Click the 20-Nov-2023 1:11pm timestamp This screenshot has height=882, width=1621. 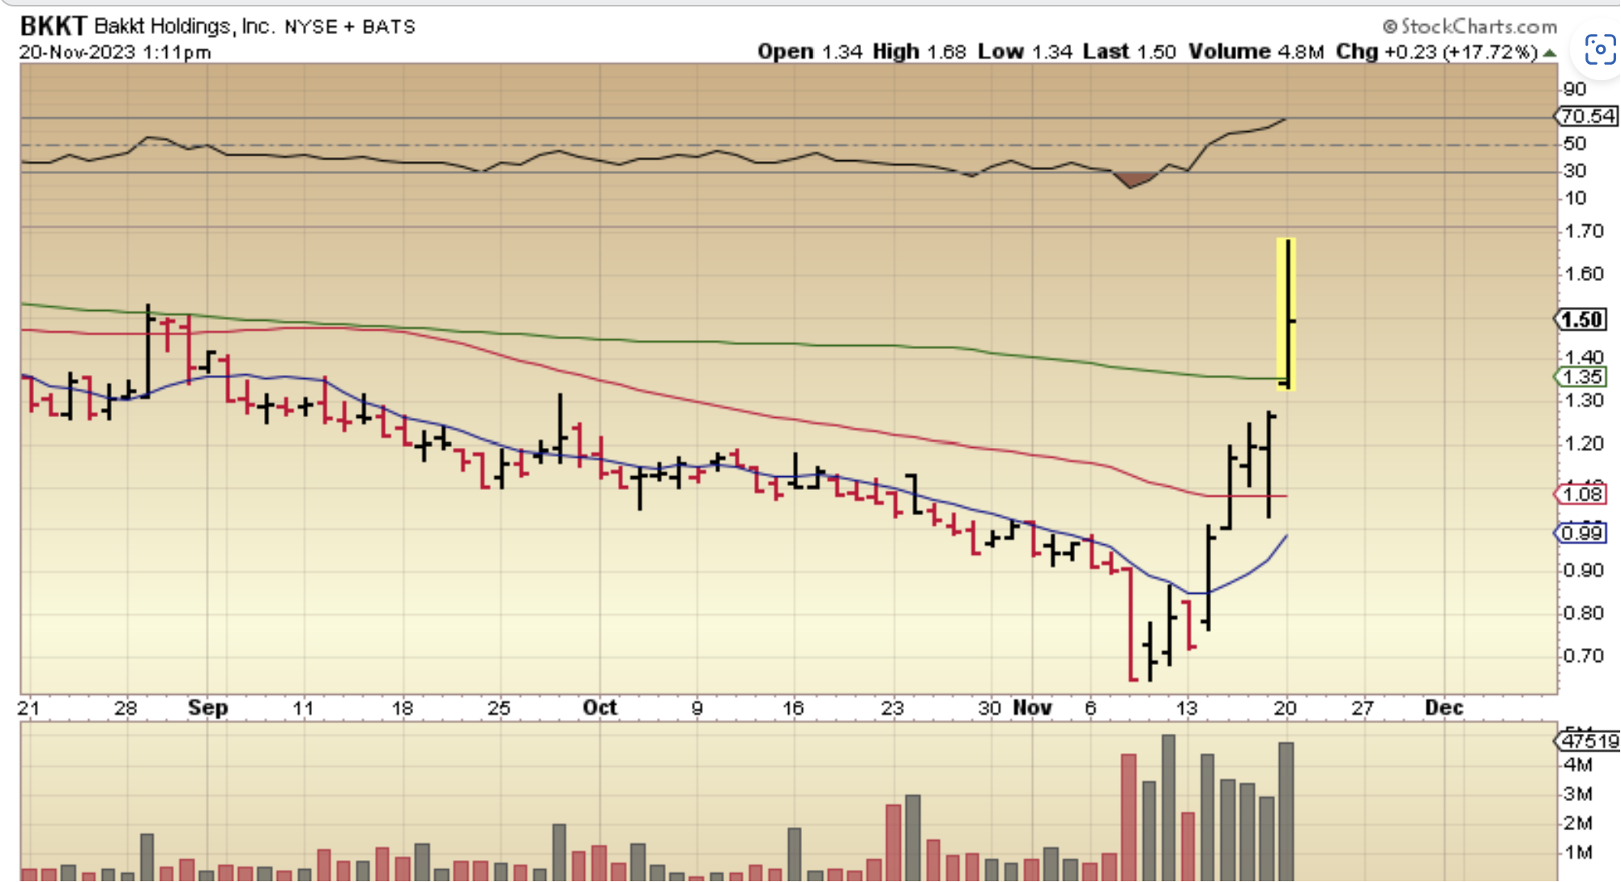(115, 53)
